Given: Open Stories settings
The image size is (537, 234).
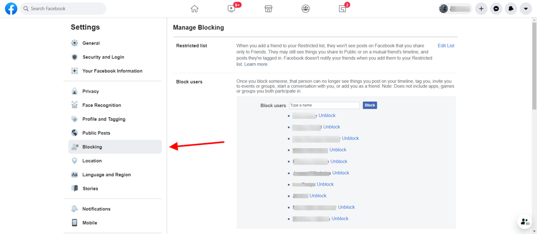Looking at the screenshot, I should (x=90, y=188).
